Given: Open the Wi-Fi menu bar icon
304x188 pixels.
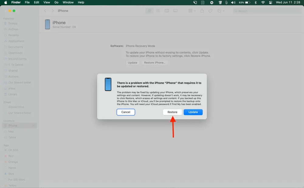Looking at the screenshot, I should [x=263, y=2].
